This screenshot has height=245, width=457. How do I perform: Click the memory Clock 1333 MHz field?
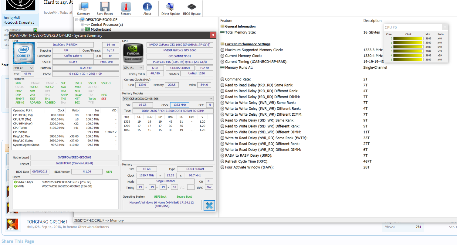[x=180, y=105]
